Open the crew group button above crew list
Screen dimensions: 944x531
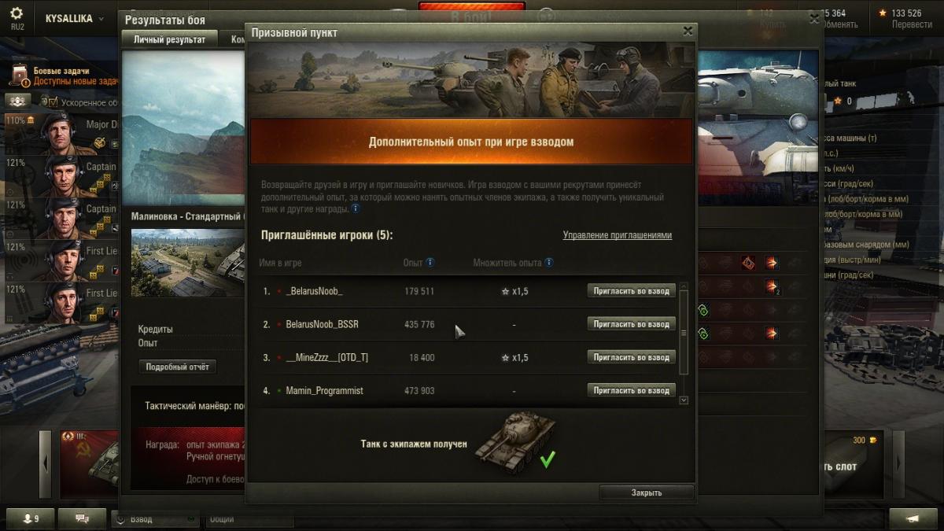(18, 101)
